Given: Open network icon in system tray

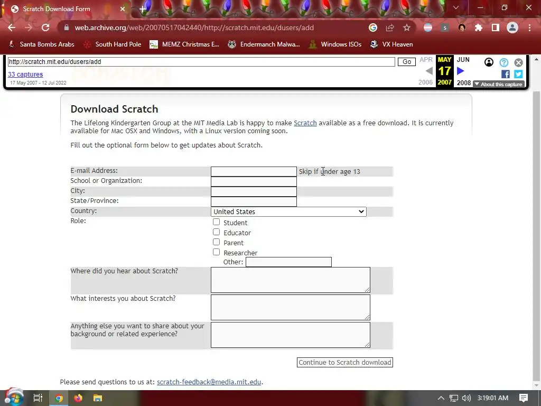Looking at the screenshot, I should click(454, 398).
